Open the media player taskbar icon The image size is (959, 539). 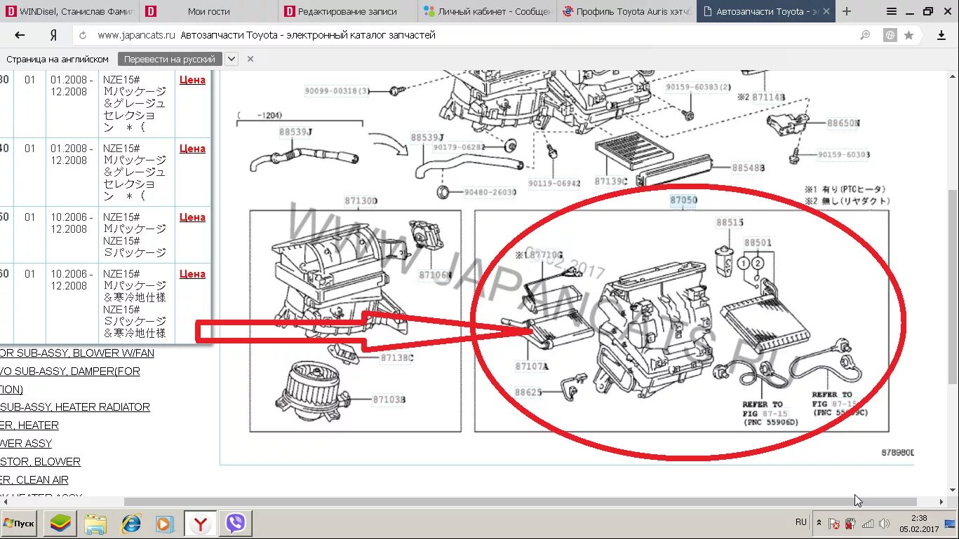165,524
